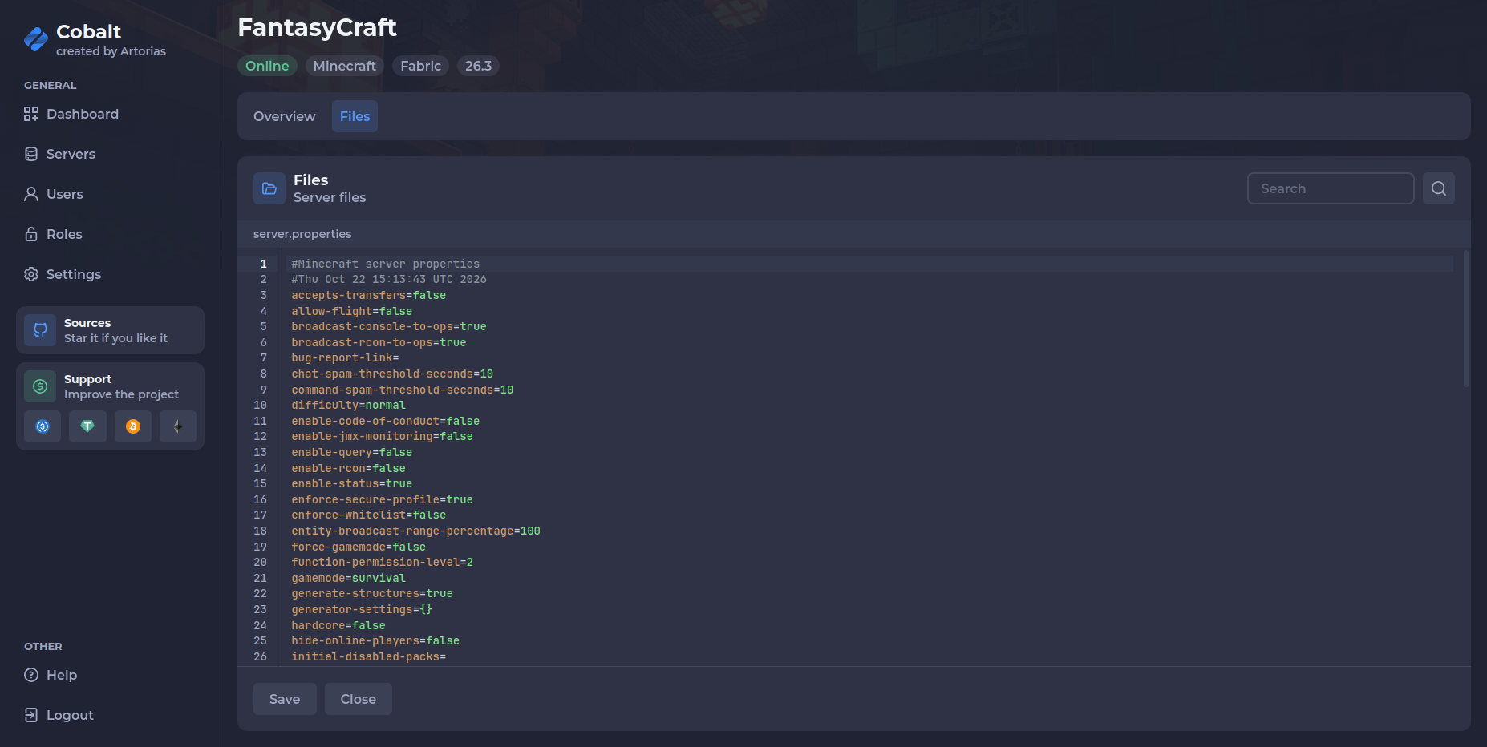The width and height of the screenshot is (1487, 747).
Task: Click the generate-structures=true line
Action: (x=372, y=594)
